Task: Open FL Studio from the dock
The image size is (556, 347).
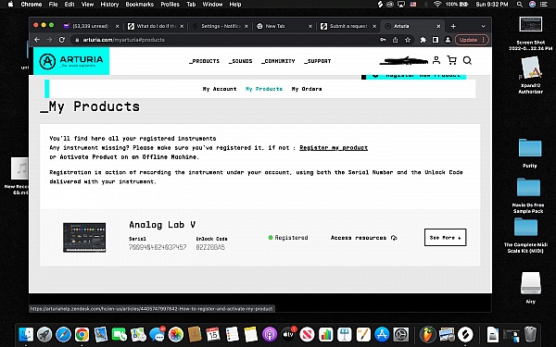Action: tap(427, 334)
